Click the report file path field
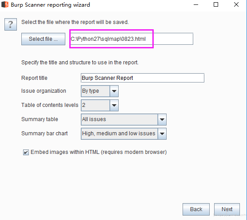The width and height of the screenshot is (247, 220). click(131, 39)
